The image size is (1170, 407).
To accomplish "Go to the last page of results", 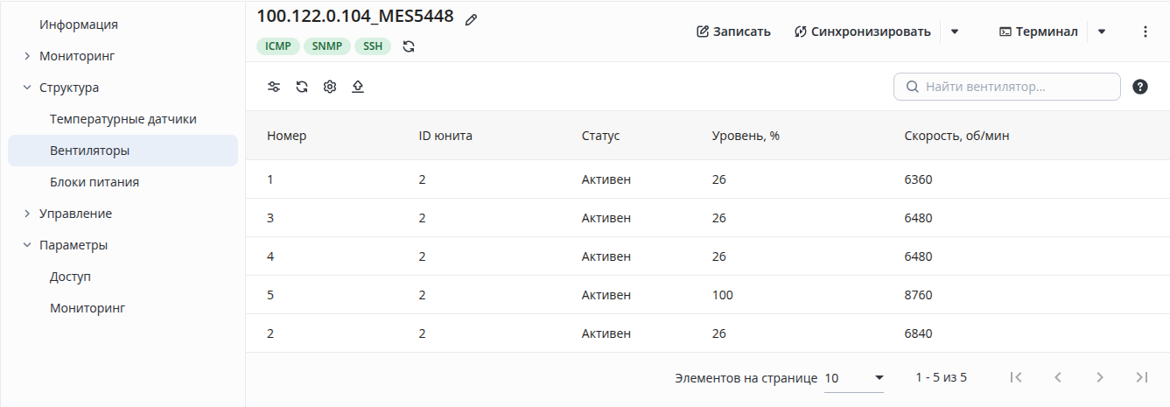I will [x=1141, y=377].
